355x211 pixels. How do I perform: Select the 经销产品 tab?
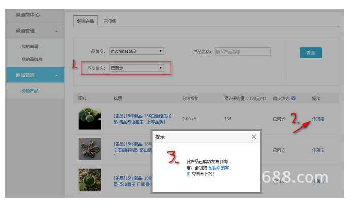click(86, 21)
